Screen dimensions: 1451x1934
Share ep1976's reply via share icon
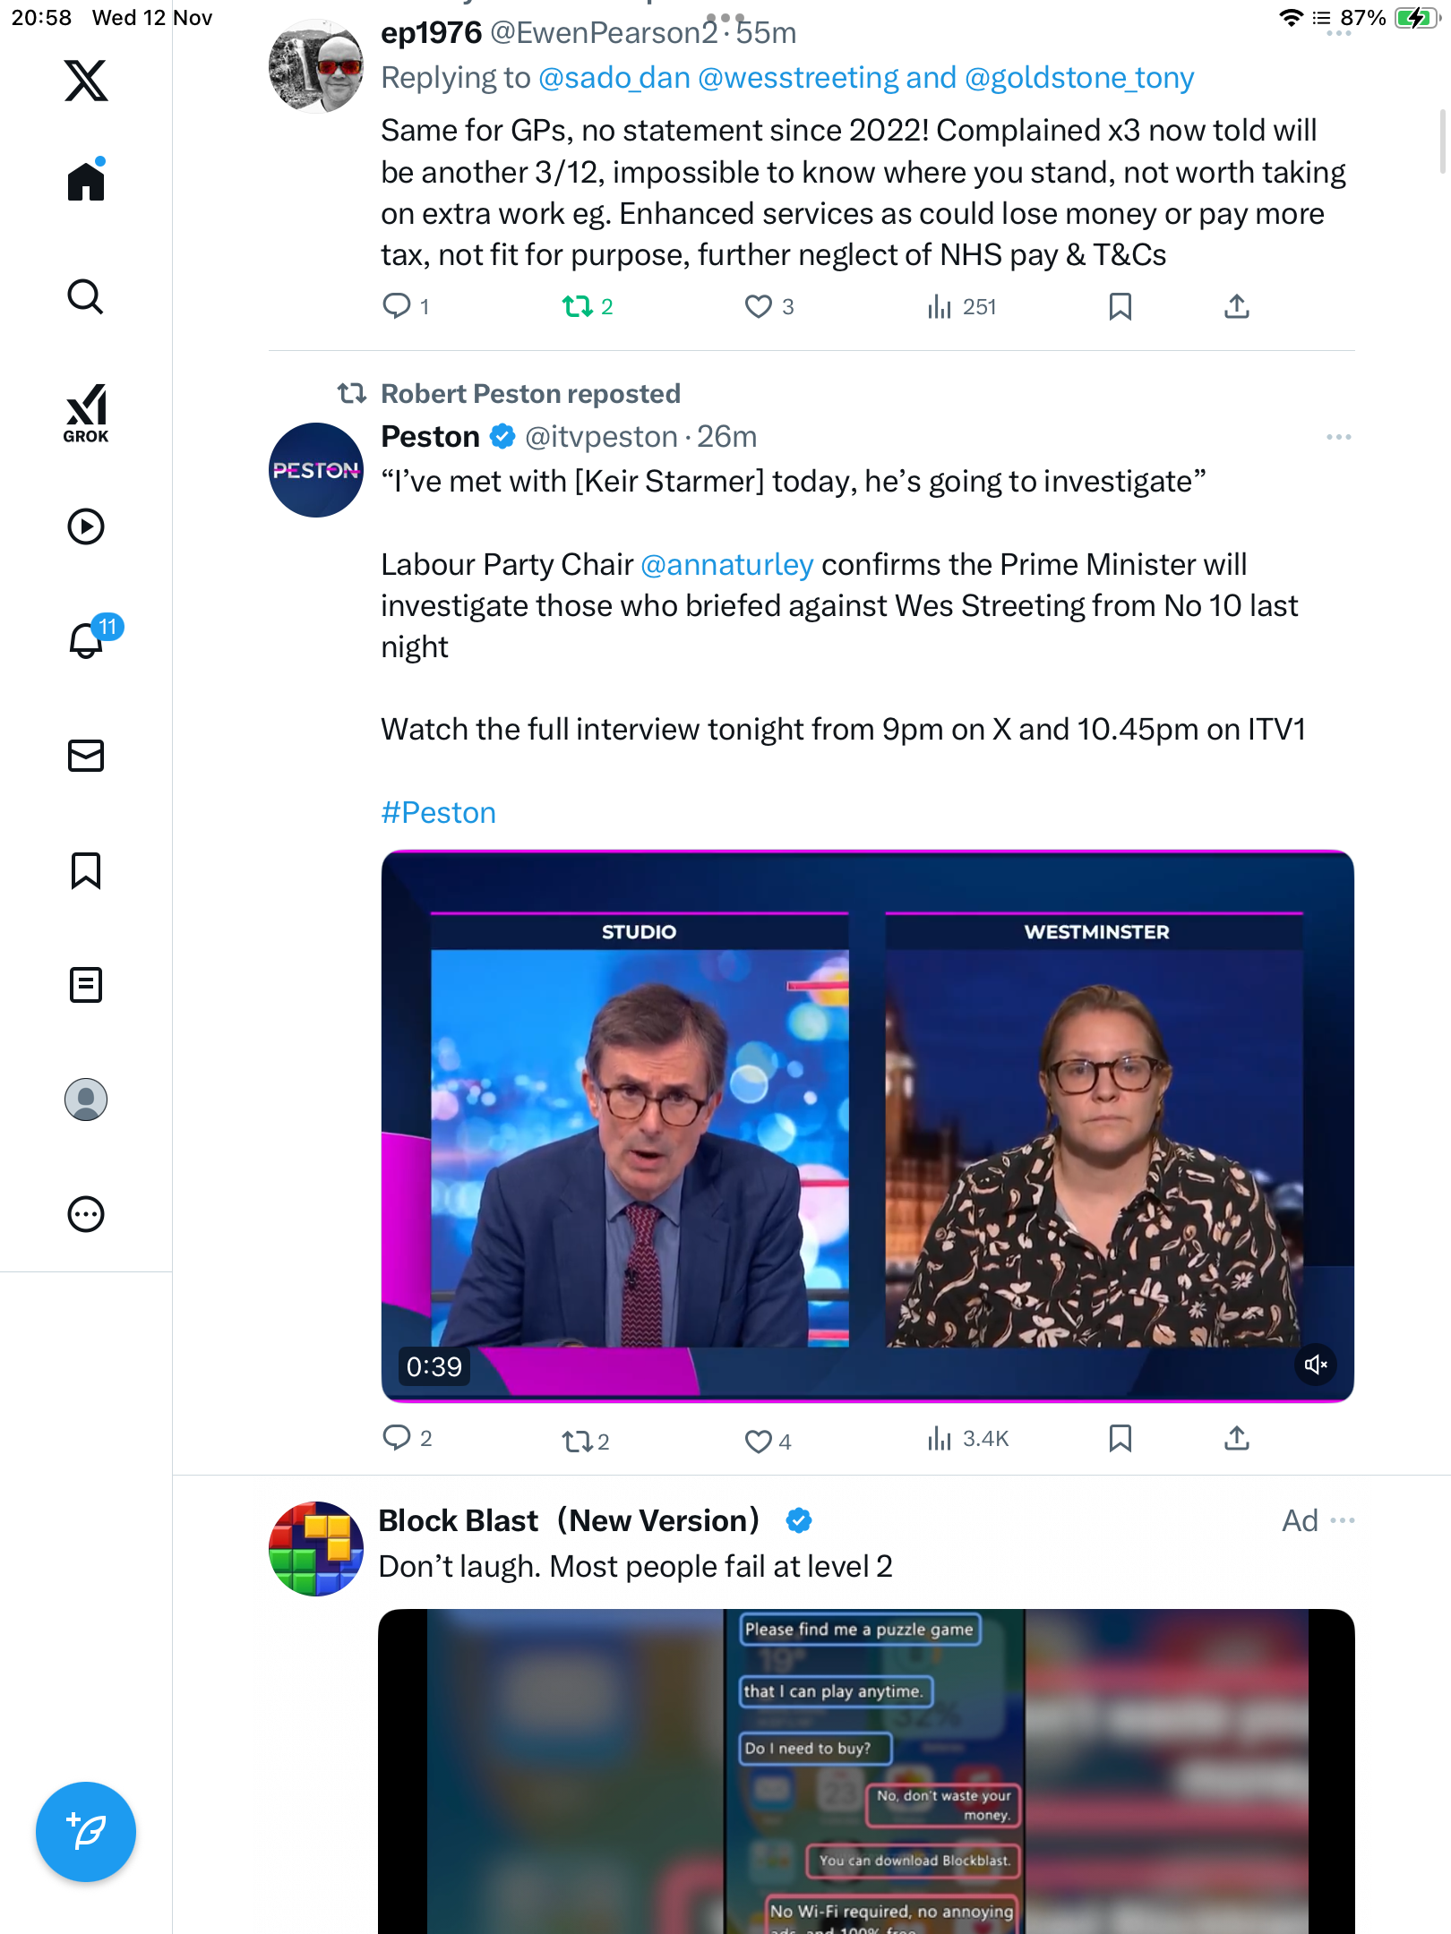tap(1237, 307)
